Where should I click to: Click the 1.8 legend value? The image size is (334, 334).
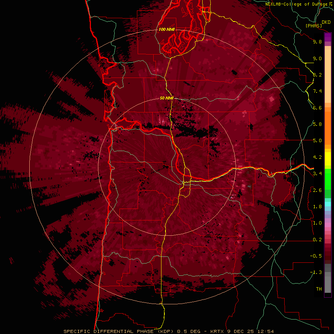coord(317,207)
